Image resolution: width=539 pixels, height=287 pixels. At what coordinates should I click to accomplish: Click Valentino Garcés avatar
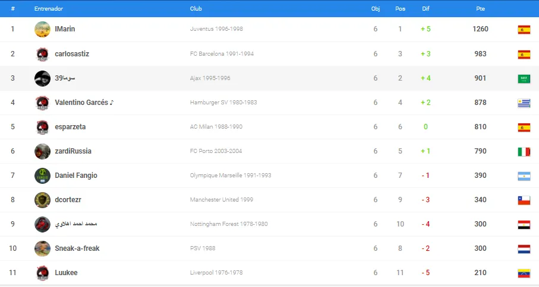[42, 103]
